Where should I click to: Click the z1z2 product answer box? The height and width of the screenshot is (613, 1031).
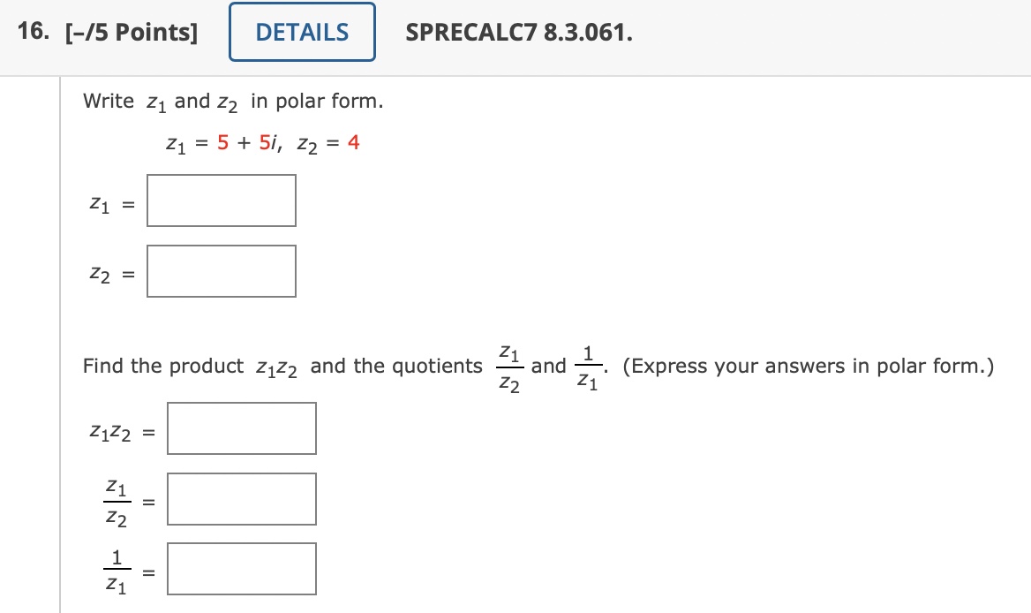[241, 428]
